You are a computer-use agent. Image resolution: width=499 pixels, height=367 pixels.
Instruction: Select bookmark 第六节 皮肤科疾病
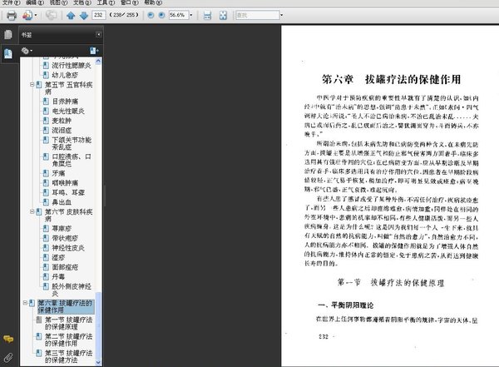point(69,215)
